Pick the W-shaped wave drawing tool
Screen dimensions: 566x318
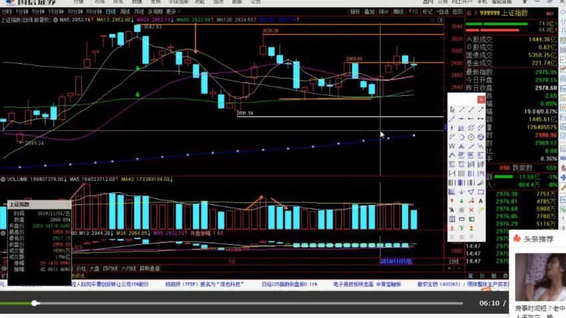[x=452, y=146]
